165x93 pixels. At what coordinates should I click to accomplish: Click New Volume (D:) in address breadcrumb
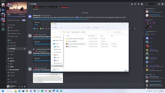(76, 32)
